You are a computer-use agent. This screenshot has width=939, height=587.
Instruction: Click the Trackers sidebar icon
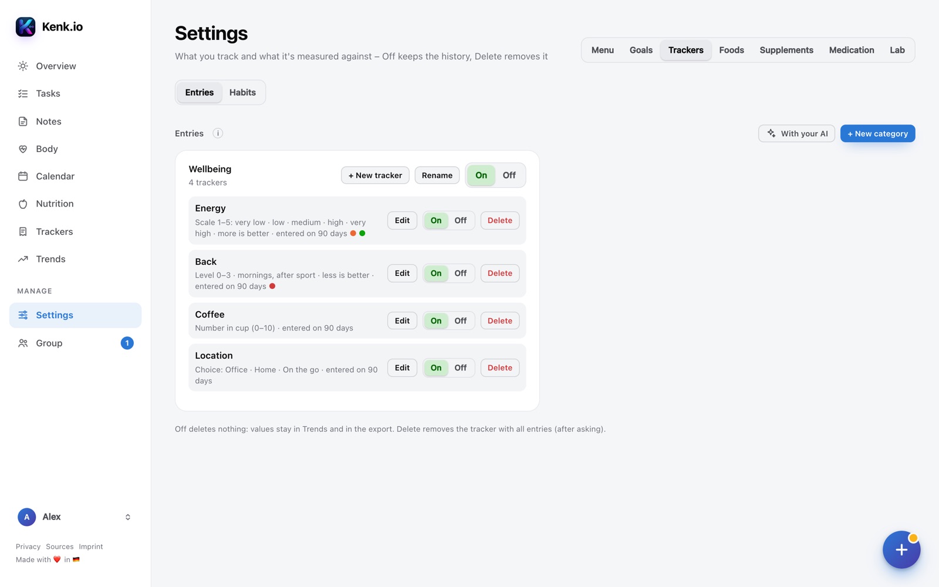(x=23, y=232)
